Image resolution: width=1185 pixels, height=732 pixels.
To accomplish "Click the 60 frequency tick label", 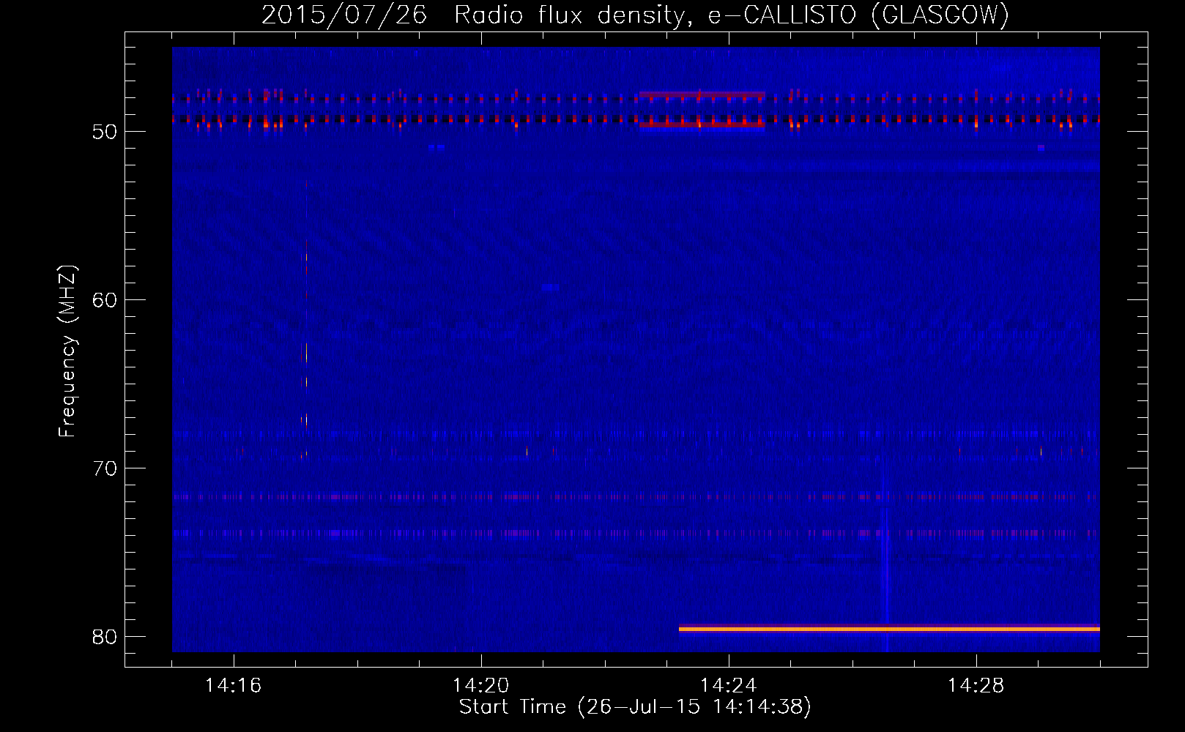I will point(105,300).
